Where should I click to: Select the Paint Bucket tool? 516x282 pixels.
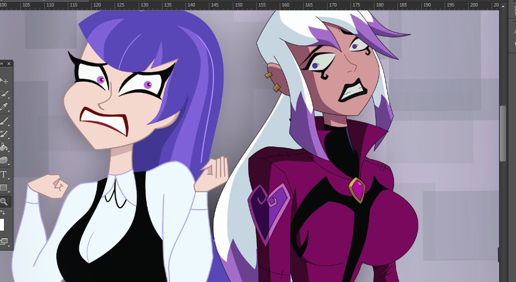tap(4, 147)
